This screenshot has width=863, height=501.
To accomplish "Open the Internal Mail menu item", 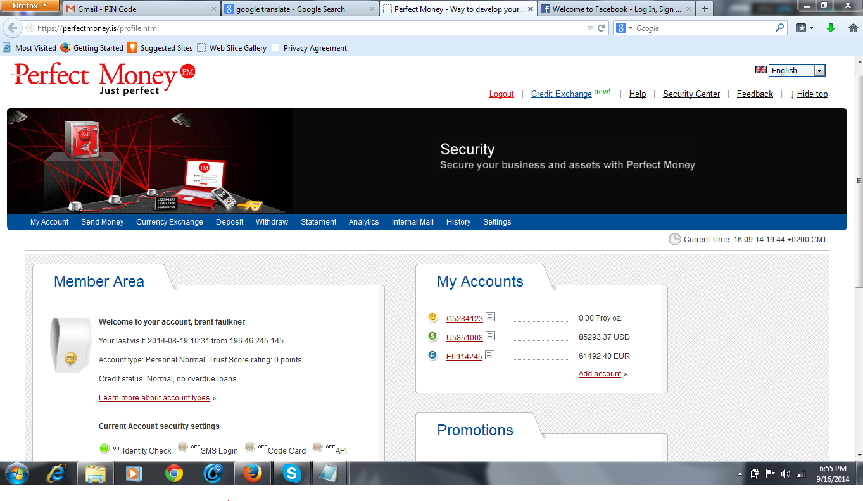I will 413,222.
